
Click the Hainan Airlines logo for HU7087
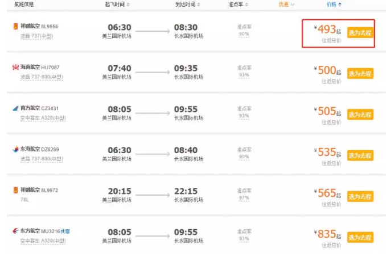tap(15, 68)
